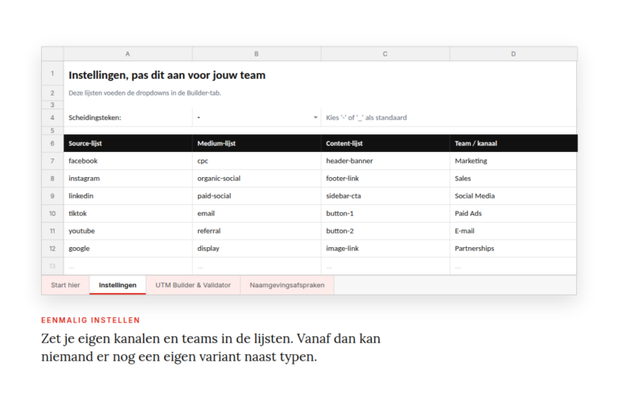Image resolution: width=618 pixels, height=412 pixels.
Task: Select the 'Marketing' team cell
Action: tap(513, 161)
